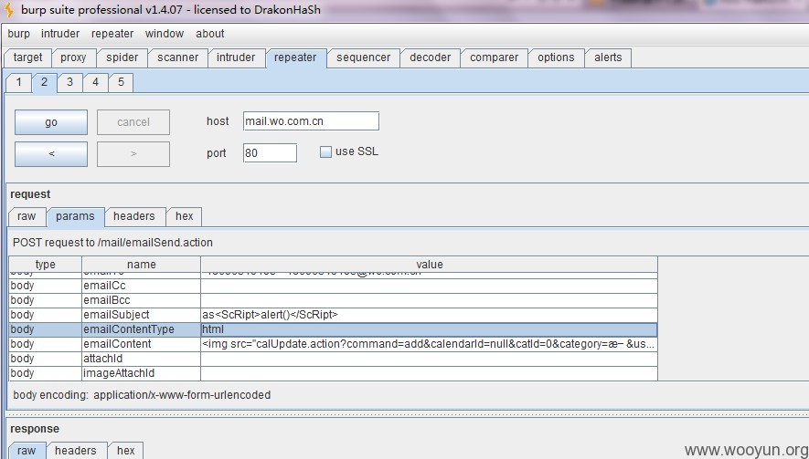Send the request with the go button

point(51,122)
